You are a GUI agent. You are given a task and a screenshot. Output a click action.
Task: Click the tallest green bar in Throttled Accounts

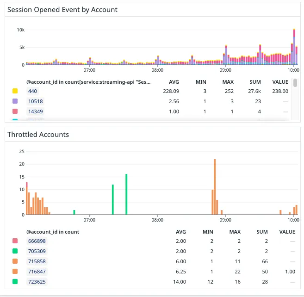(x=126, y=194)
